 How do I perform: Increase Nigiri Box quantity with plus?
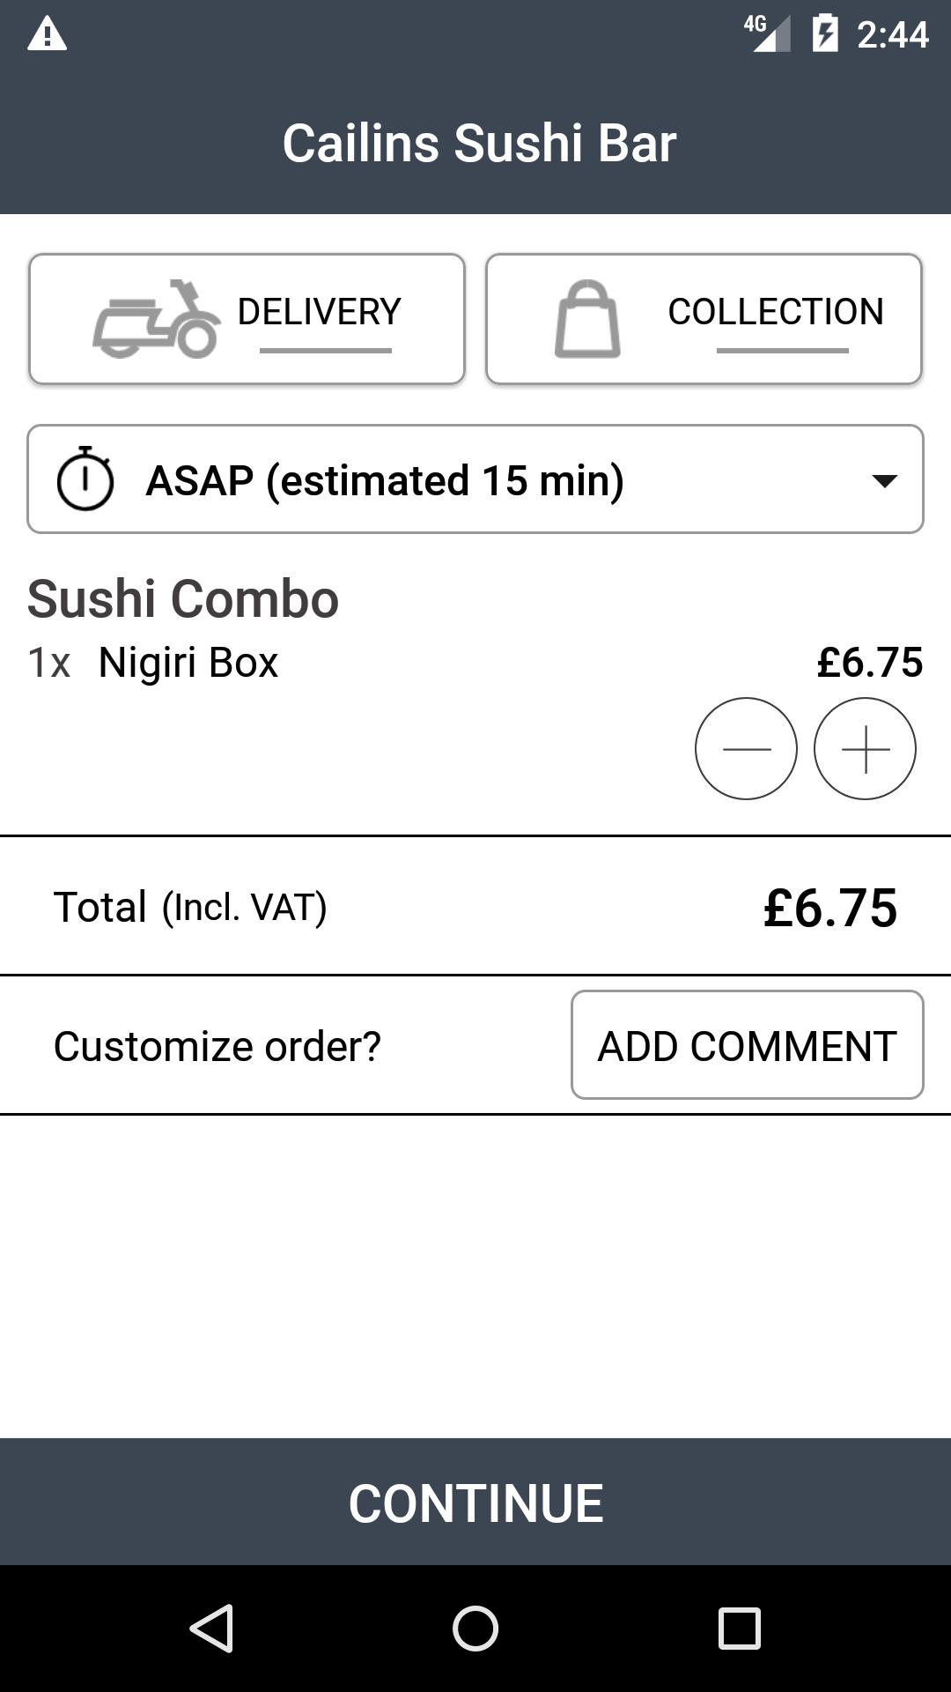tap(865, 749)
